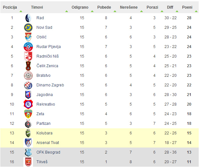200x168 pixels.
Task: Click the Dinamo Zagreb badge
Action: click(28, 85)
